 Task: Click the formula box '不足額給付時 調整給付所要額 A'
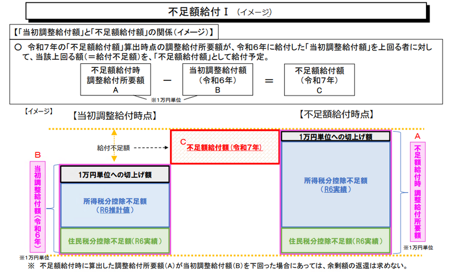point(115,79)
